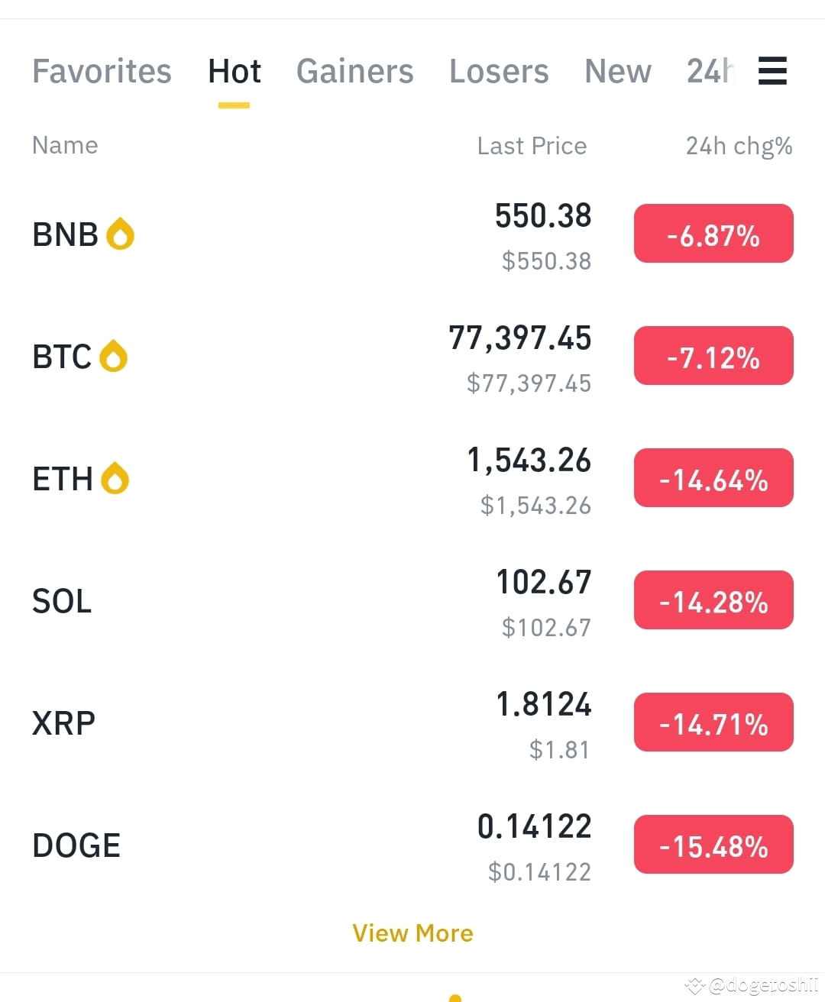Toggle BNB -6.87% change badge

coord(713,234)
